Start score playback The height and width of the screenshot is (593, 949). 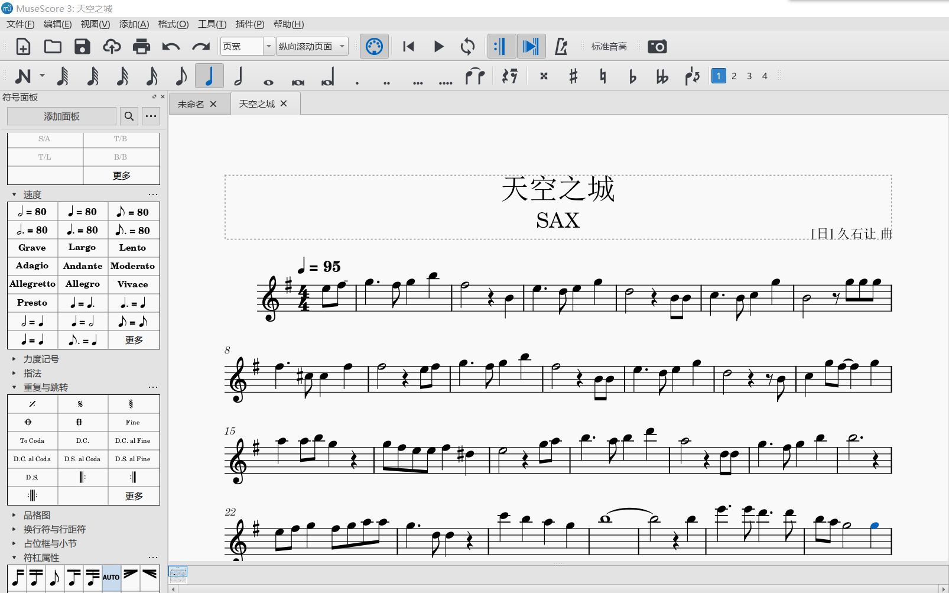click(438, 46)
